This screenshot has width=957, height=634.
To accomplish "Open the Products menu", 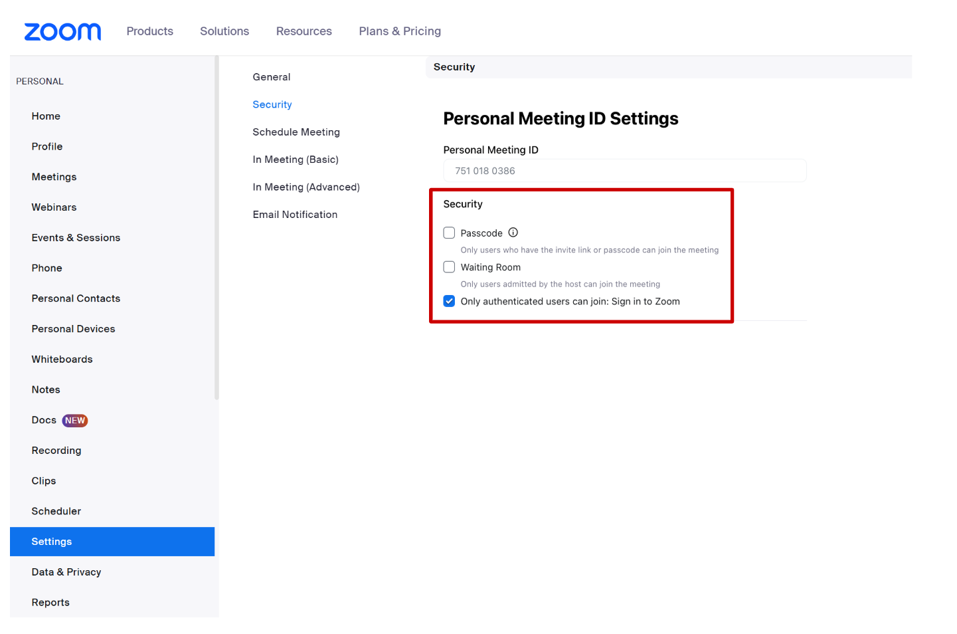I will [150, 31].
